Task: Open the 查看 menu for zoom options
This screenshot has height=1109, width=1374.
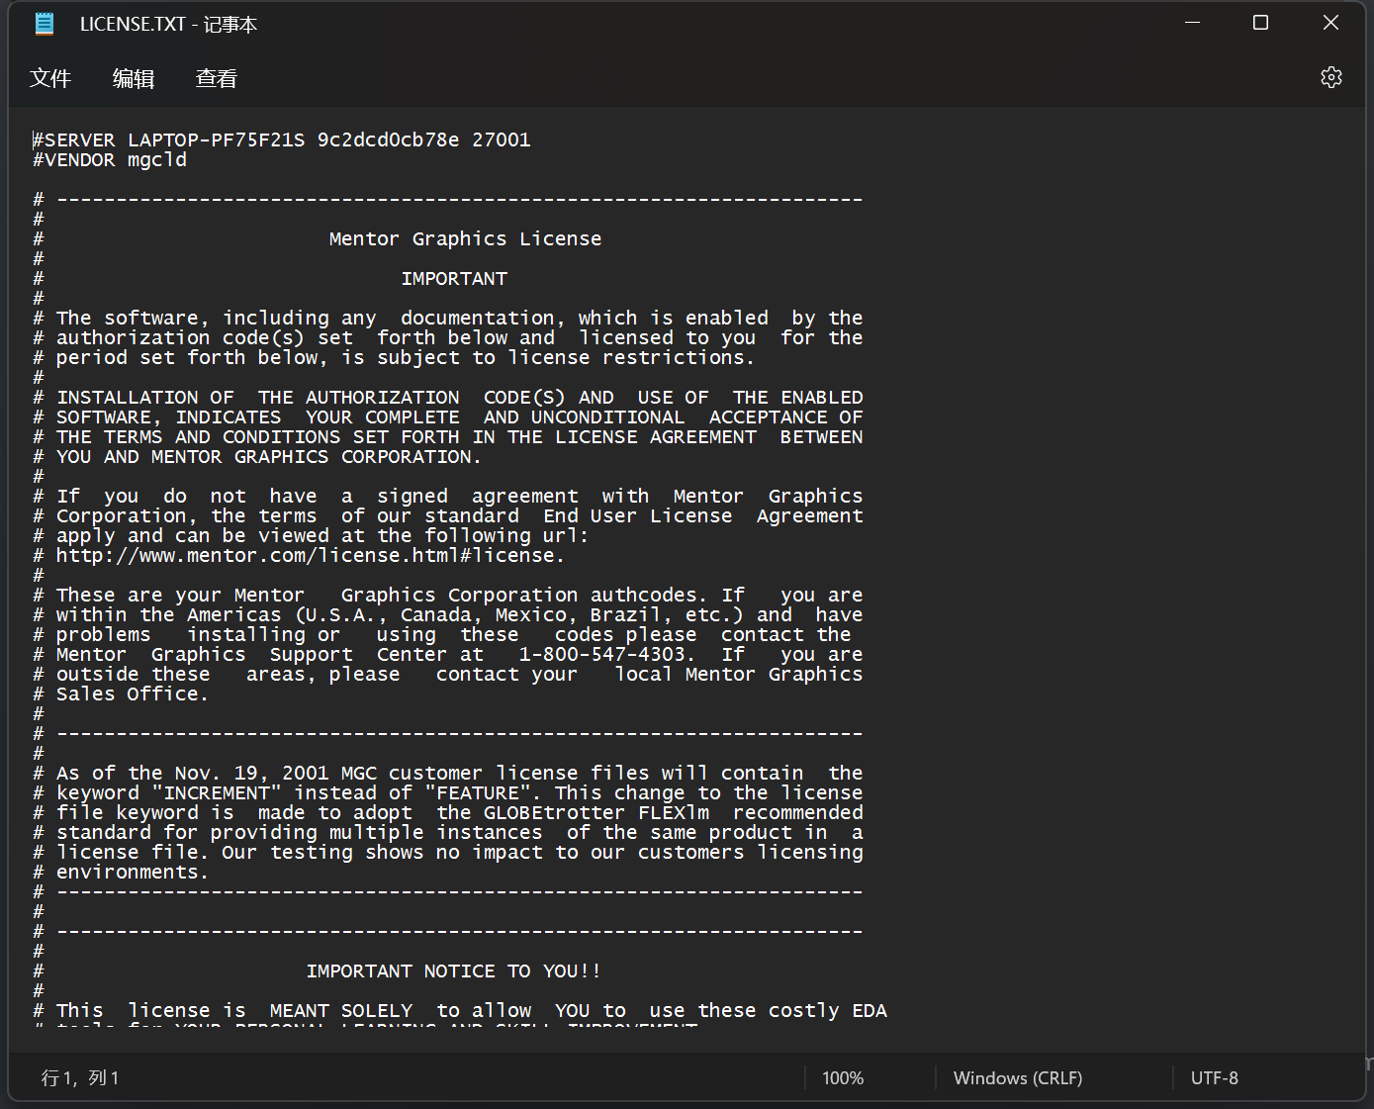Action: 216,78
